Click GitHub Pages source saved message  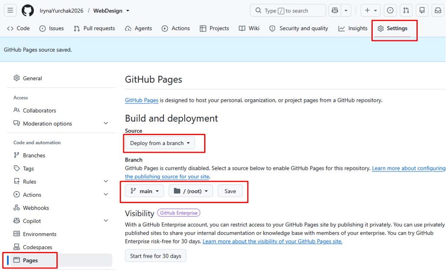[38, 50]
